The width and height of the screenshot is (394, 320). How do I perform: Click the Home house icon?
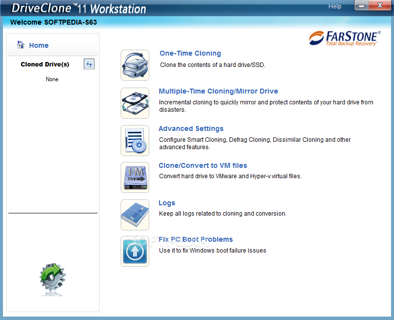(21, 45)
